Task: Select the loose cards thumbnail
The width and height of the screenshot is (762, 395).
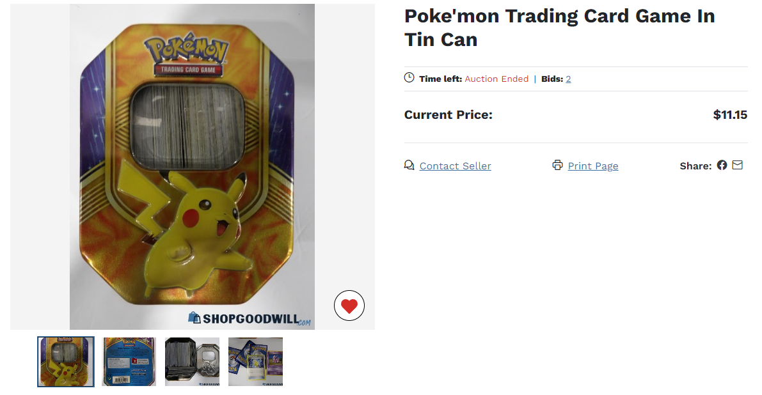Action: pyautogui.click(x=255, y=362)
